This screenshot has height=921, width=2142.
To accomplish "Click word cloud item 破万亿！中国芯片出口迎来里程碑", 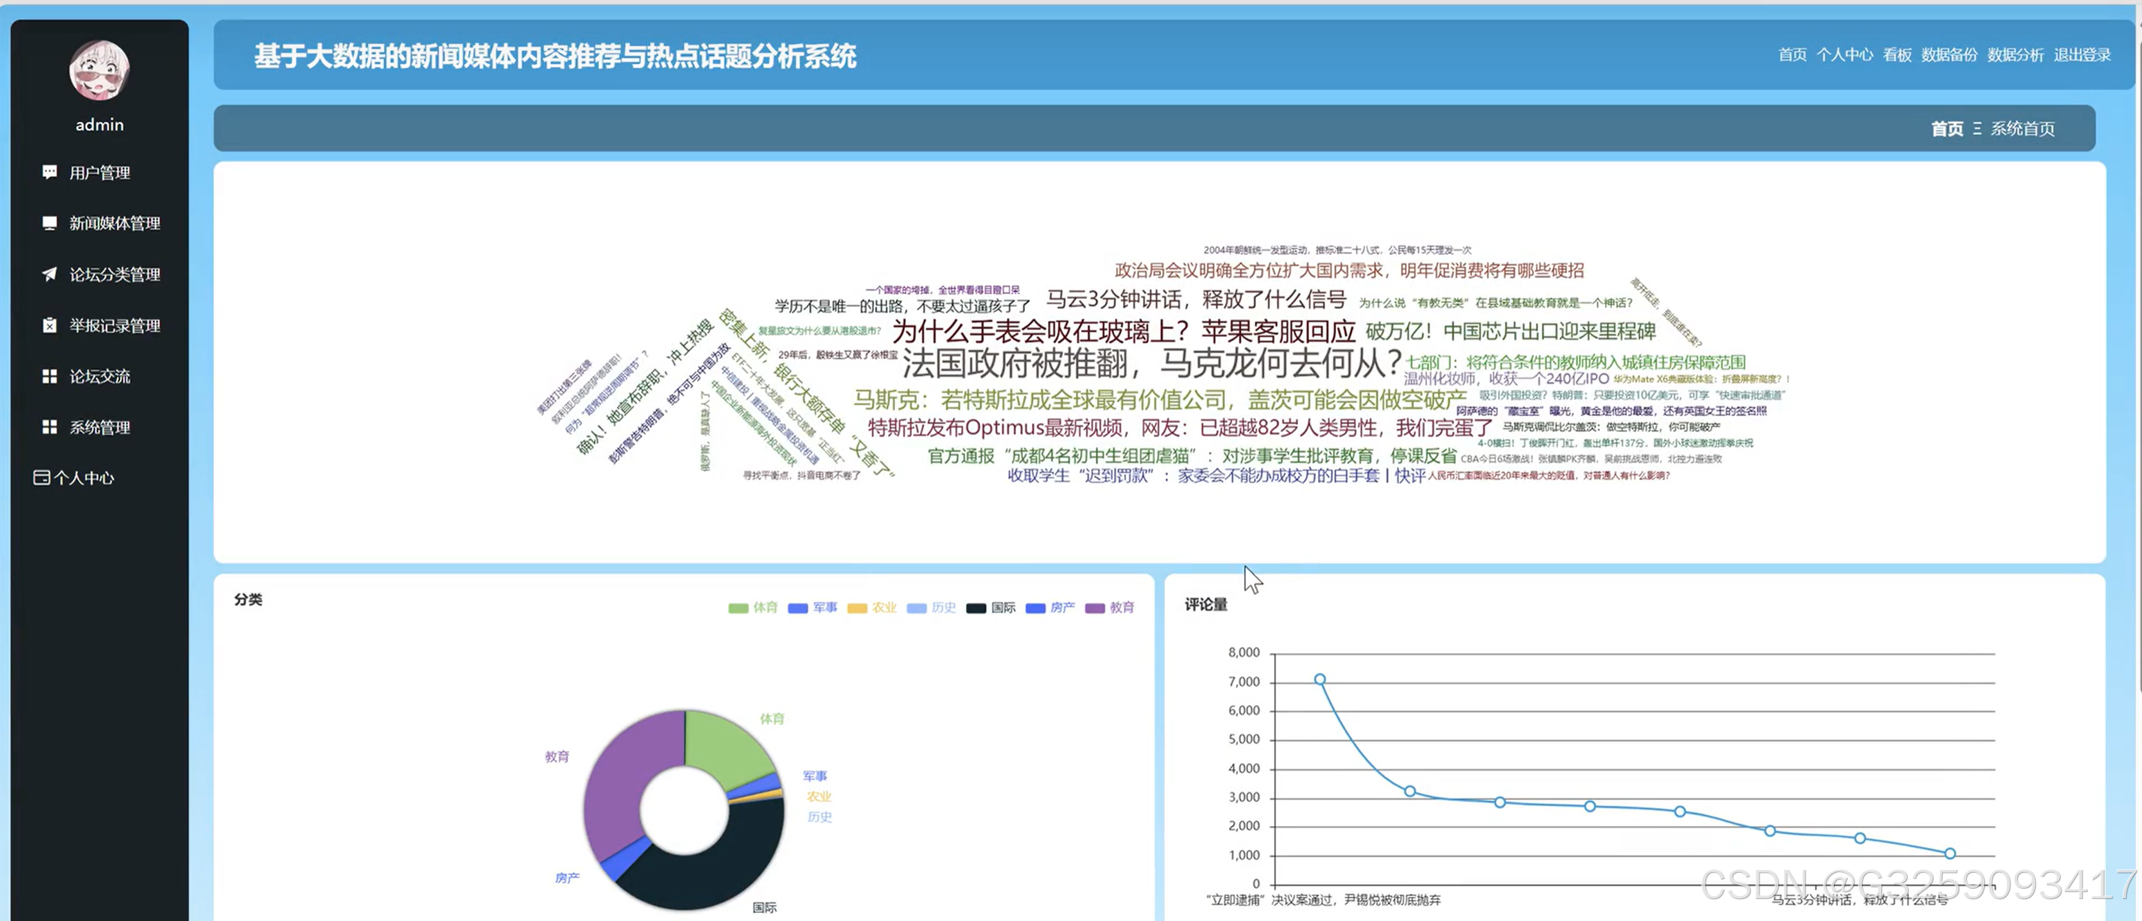I will click(x=1511, y=331).
